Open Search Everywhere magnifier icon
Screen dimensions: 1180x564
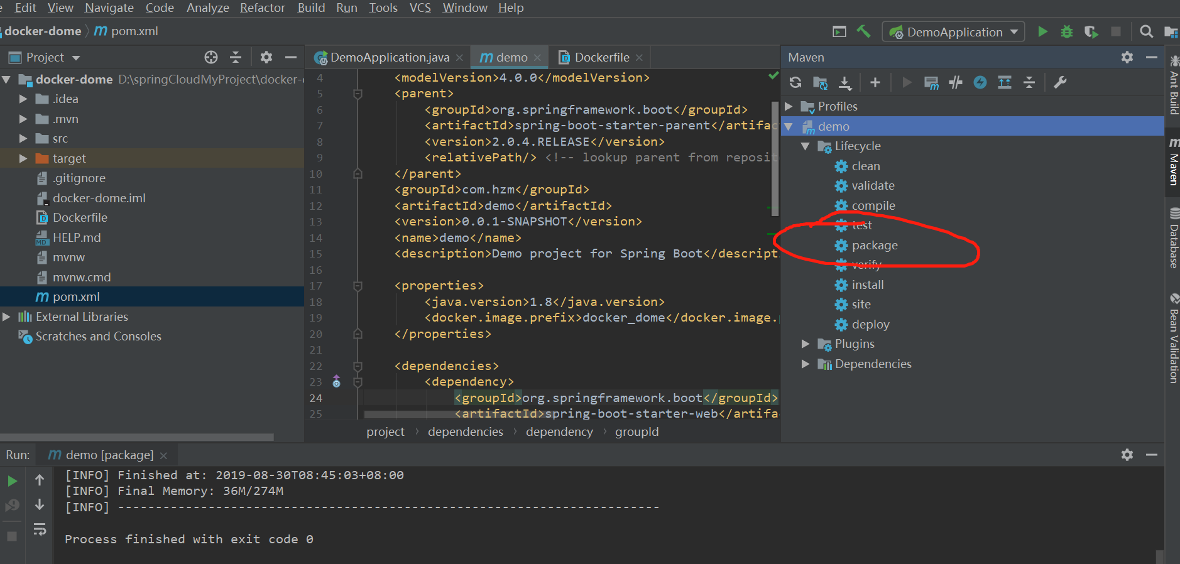(x=1147, y=31)
